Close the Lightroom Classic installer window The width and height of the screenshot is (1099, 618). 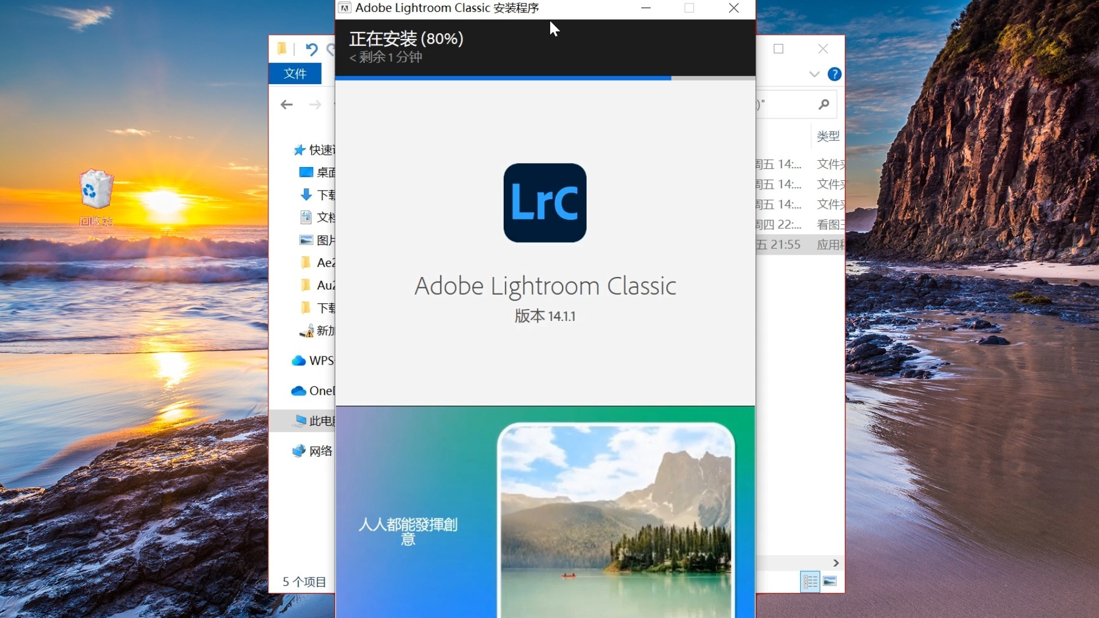point(734,8)
